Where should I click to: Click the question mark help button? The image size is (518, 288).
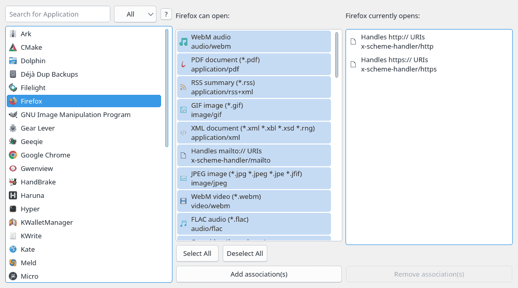pos(166,14)
